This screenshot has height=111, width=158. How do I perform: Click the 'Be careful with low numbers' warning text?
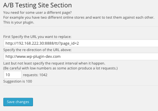60,68
